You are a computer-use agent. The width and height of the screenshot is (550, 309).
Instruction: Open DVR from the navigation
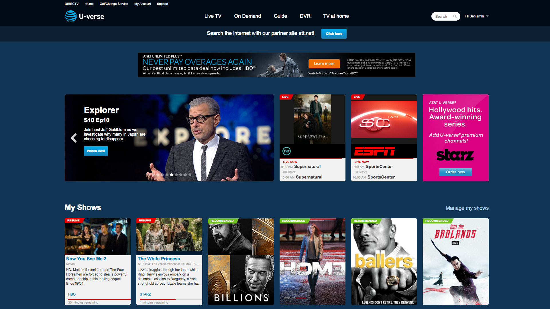(x=305, y=16)
